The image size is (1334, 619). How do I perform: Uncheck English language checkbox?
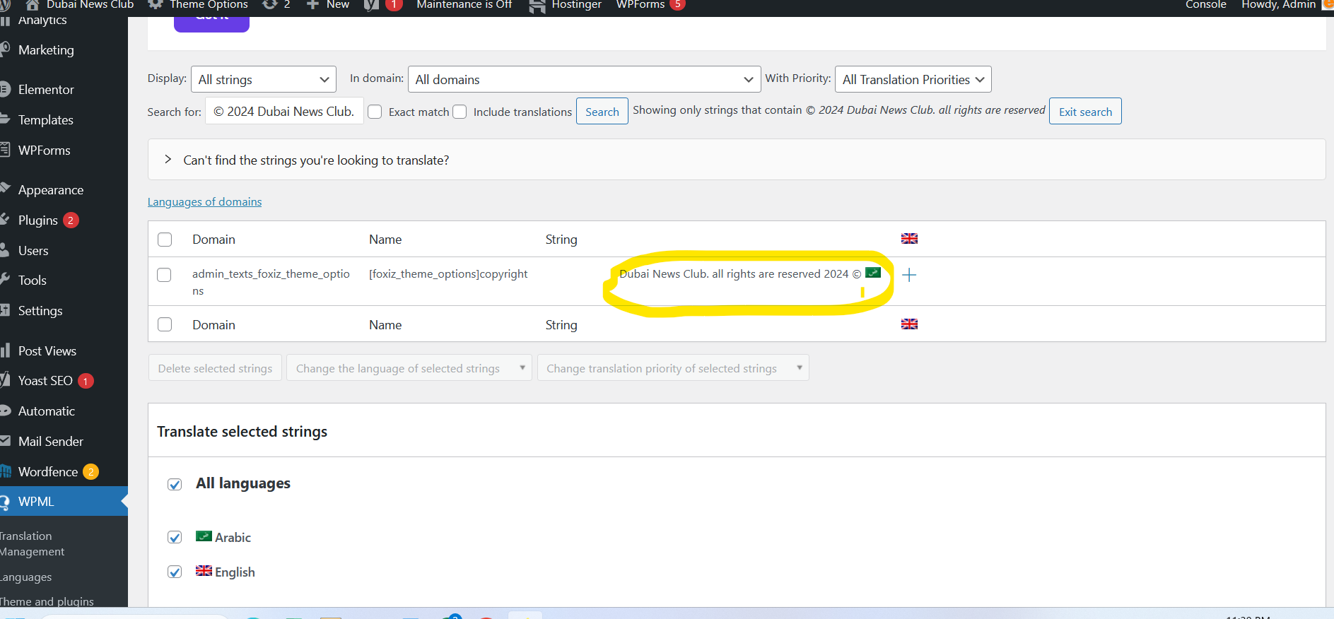(x=175, y=572)
